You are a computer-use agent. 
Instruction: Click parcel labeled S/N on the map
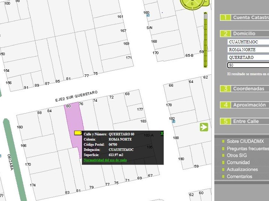click(150, 28)
